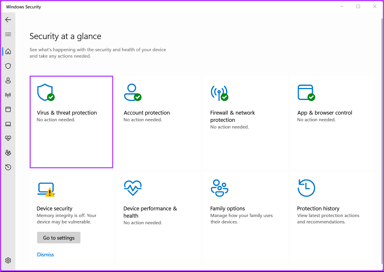Open Device performance & health title

[x=150, y=212]
